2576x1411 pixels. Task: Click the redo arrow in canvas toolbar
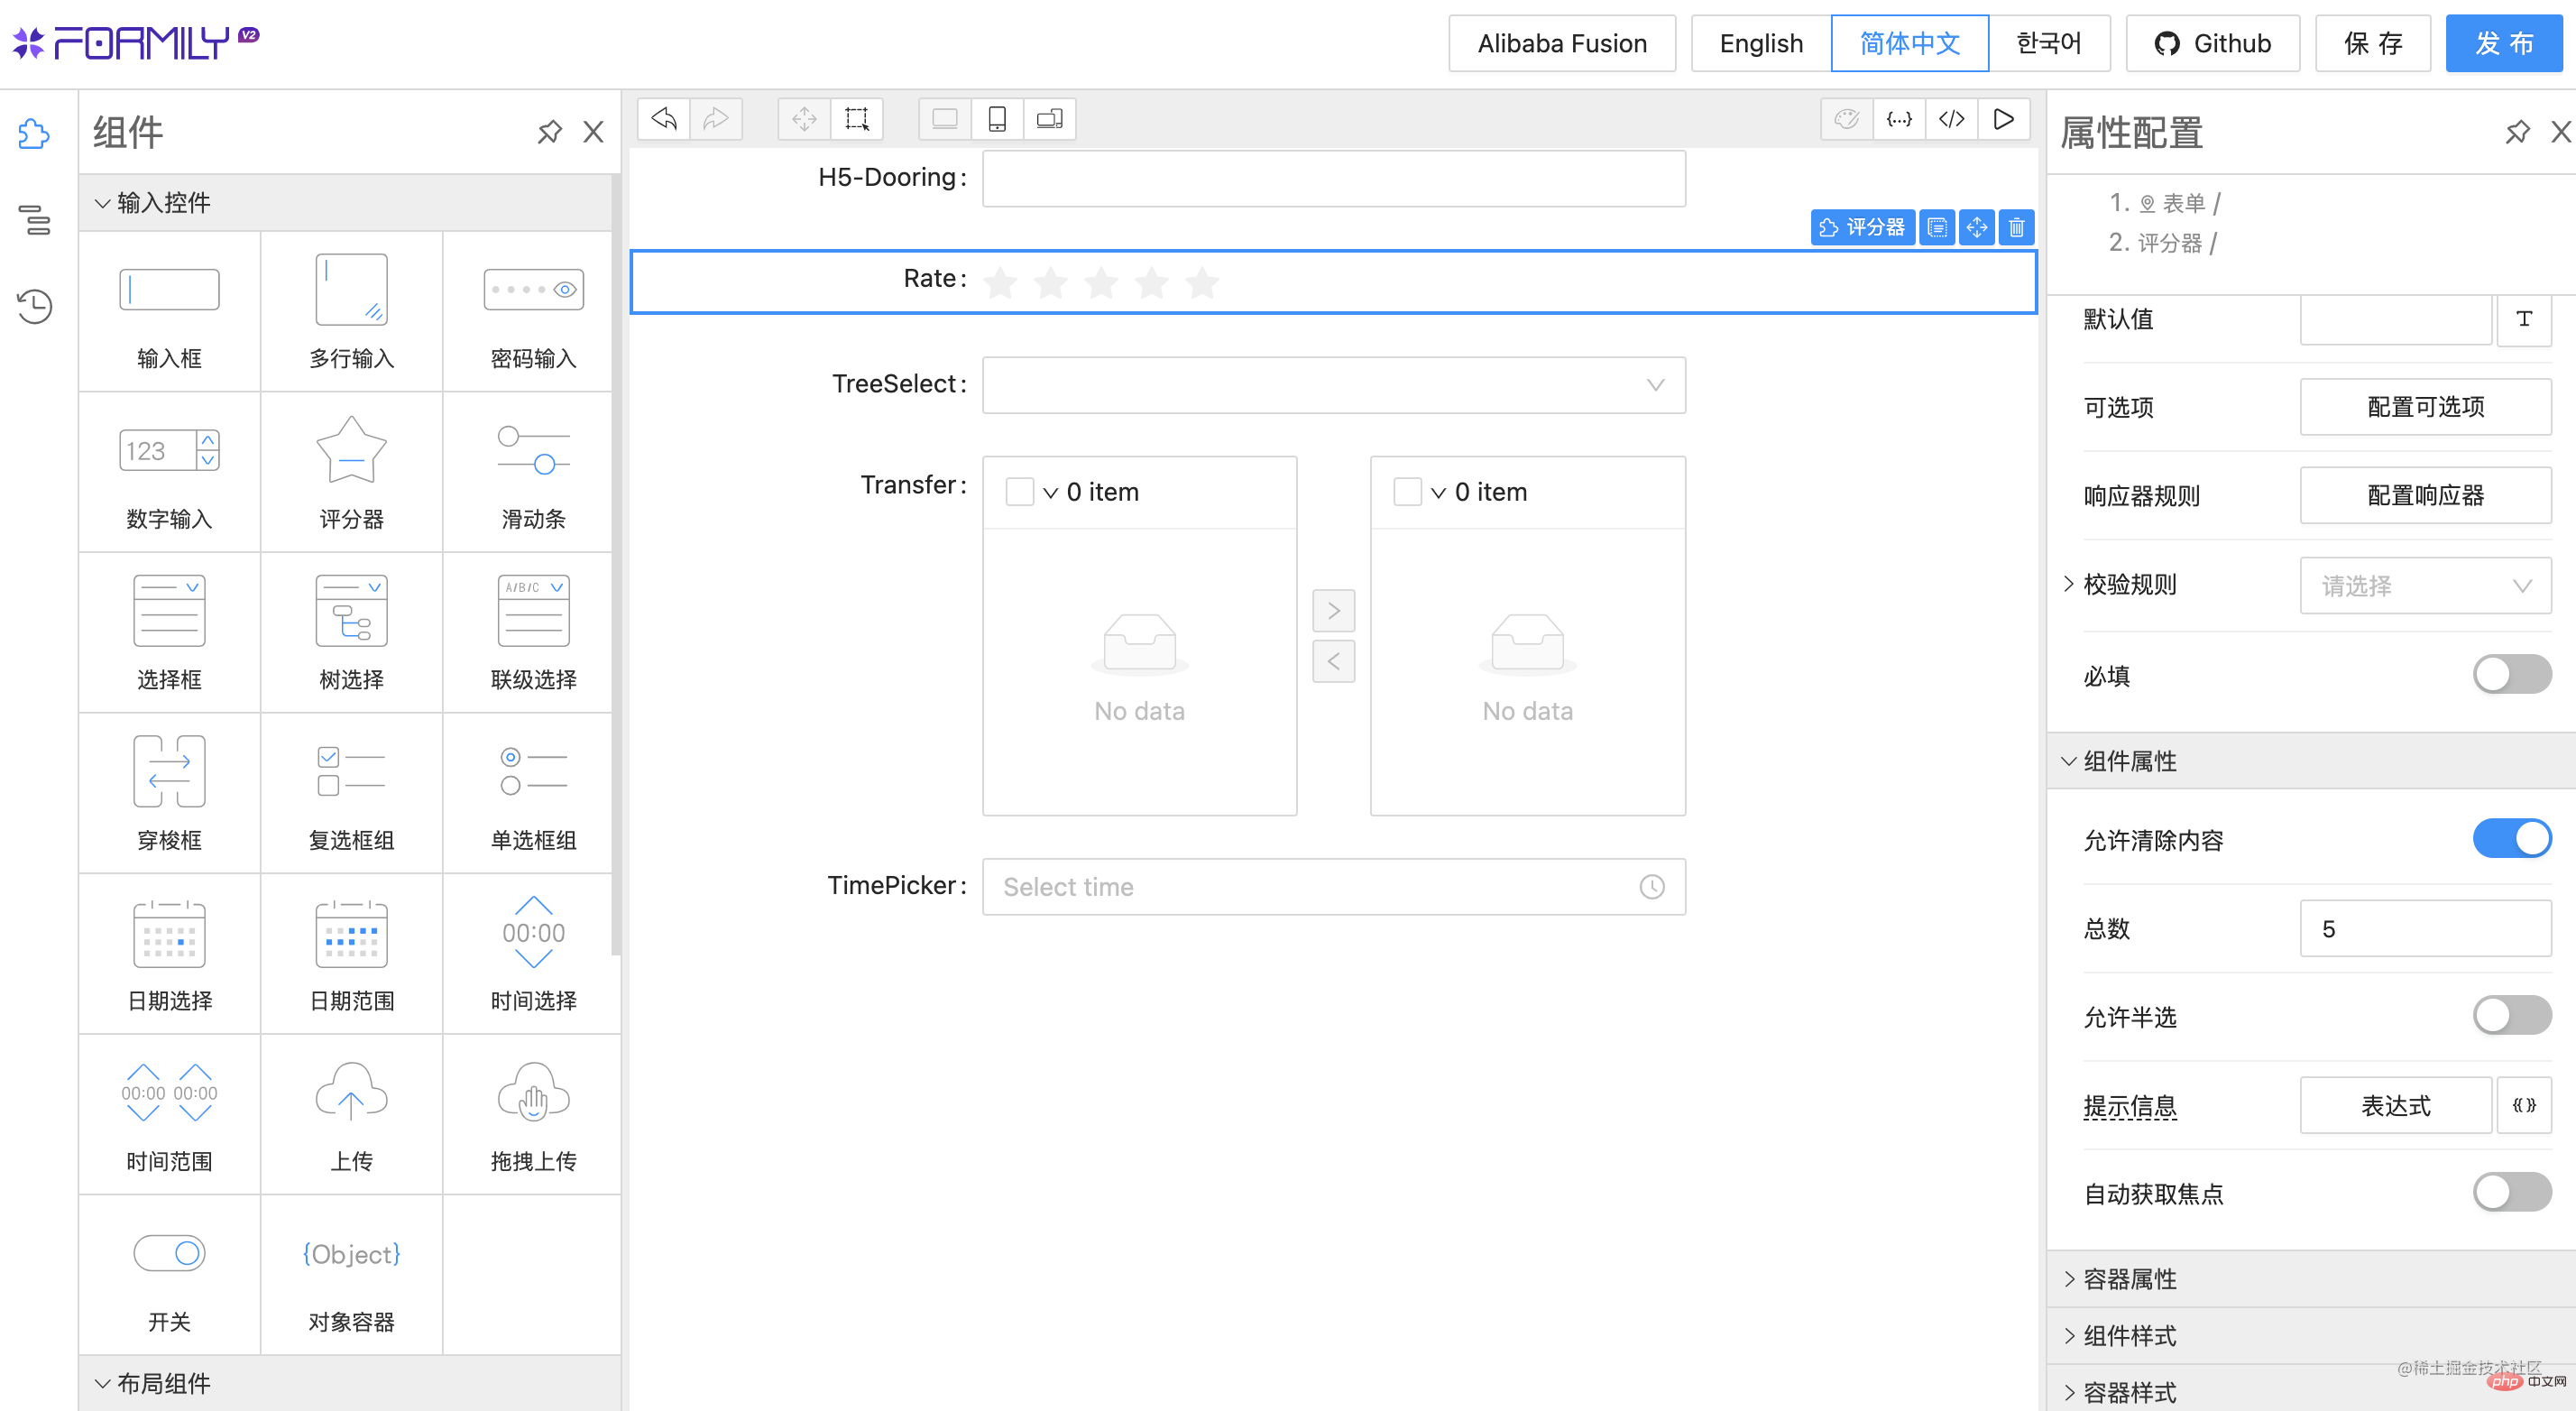tap(716, 119)
